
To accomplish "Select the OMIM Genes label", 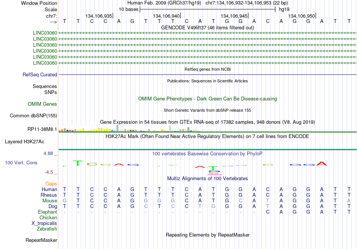I will pyautogui.click(x=42, y=104).
